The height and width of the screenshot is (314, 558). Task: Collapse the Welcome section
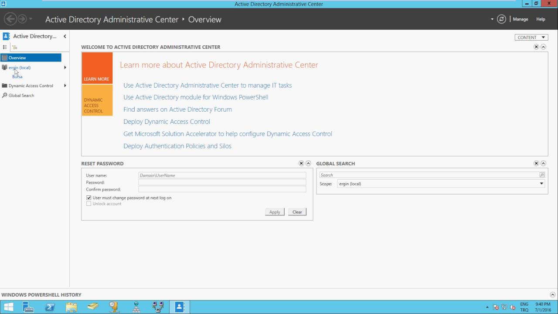point(543,47)
